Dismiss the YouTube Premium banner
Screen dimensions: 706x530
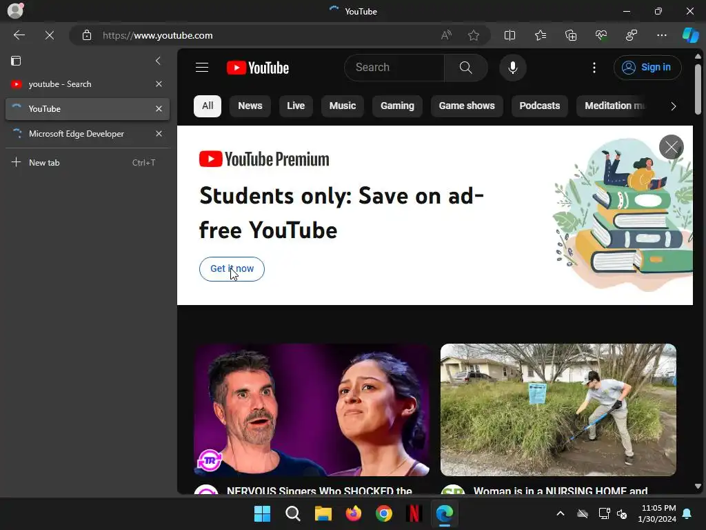tap(672, 147)
